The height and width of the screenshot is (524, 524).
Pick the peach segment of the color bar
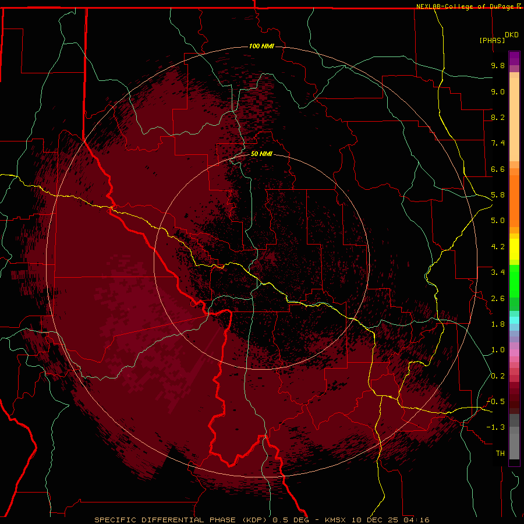(x=514, y=119)
